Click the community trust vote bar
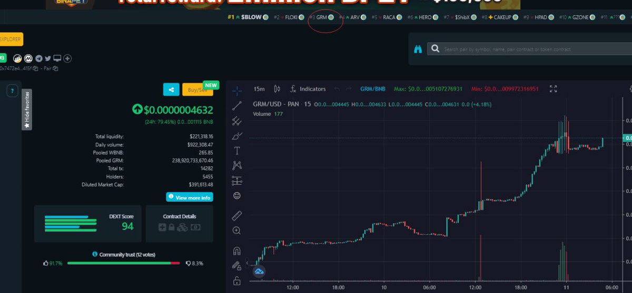Screen dimensions: 632x293 pyautogui.click(x=123, y=263)
